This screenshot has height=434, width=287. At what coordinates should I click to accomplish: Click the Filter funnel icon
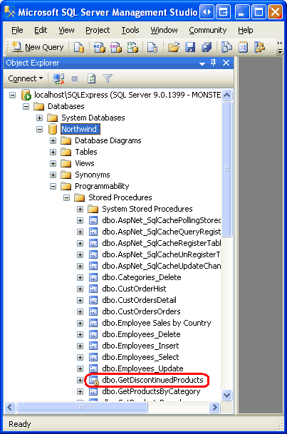(x=108, y=78)
